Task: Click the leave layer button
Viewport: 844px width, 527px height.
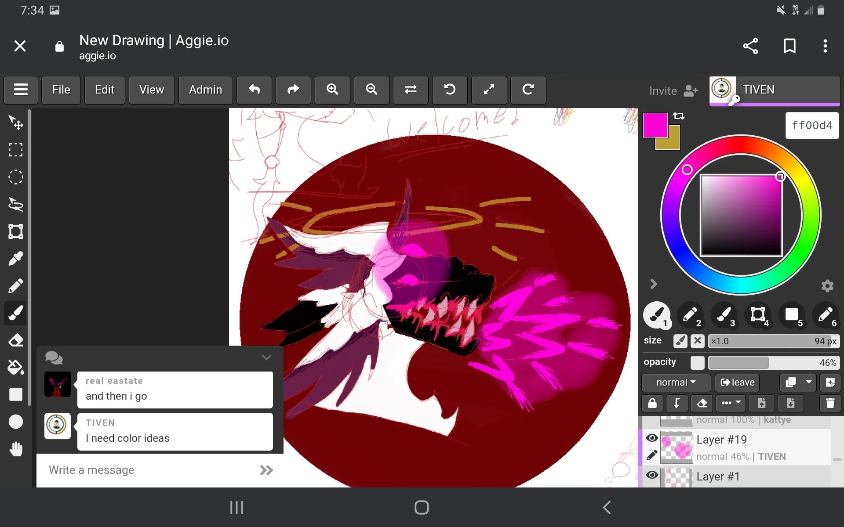Action: [736, 383]
